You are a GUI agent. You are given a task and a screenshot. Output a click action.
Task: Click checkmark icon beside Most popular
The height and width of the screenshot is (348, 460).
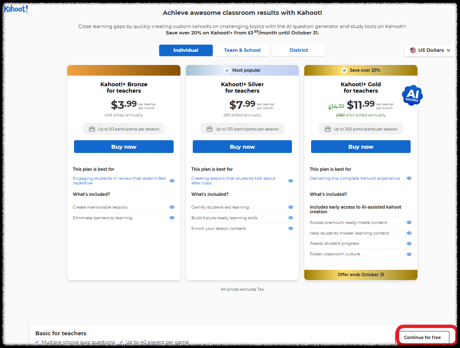227,70
